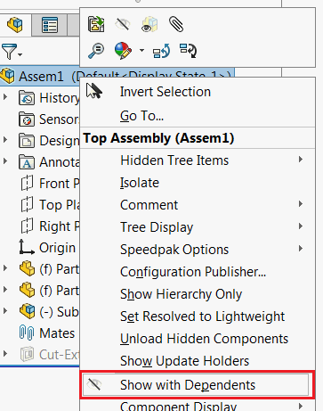Toggle Hide Components eye icon in context toolbar
This screenshot has width=323, height=411.
(x=123, y=24)
